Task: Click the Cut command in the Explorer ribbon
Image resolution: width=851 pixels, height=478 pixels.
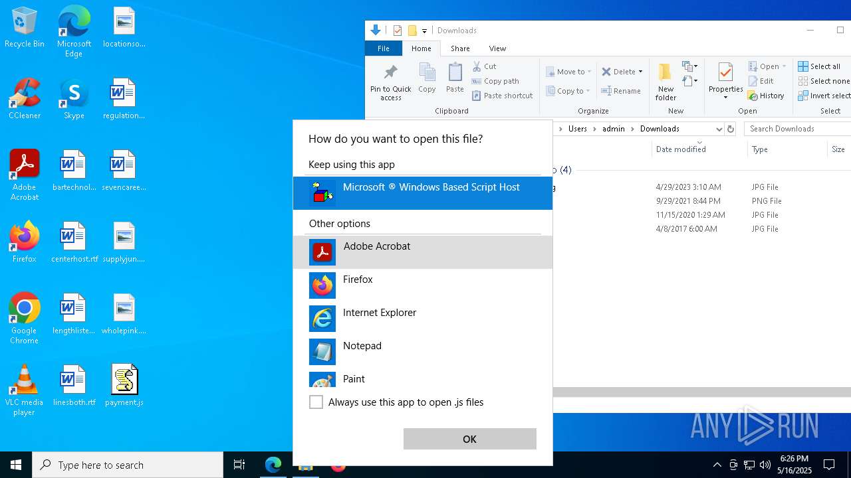Action: (x=485, y=66)
